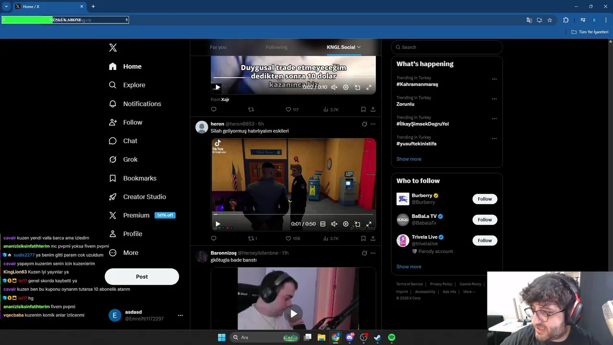Play Baronnizoş's video
The image size is (613, 345).
pyautogui.click(x=294, y=314)
